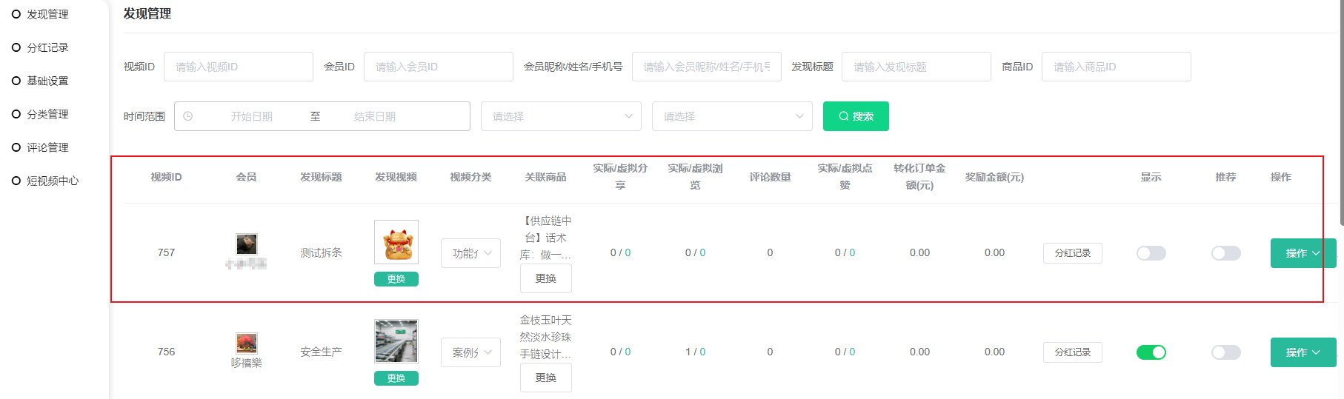Click green 更换 under video 757 thumbnail

click(x=396, y=279)
